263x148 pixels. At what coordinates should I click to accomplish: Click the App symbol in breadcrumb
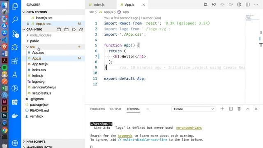(126, 12)
